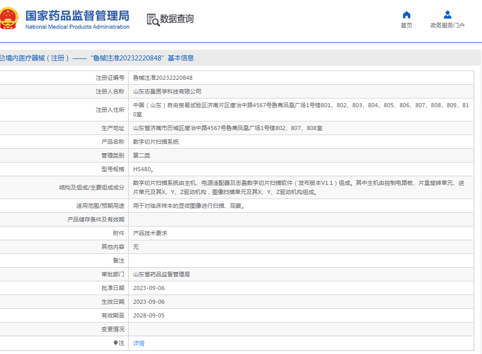The height and width of the screenshot is (354, 482).
Task: Select the 境内医疗器械（注册）基本信息 header
Action: tap(100, 58)
